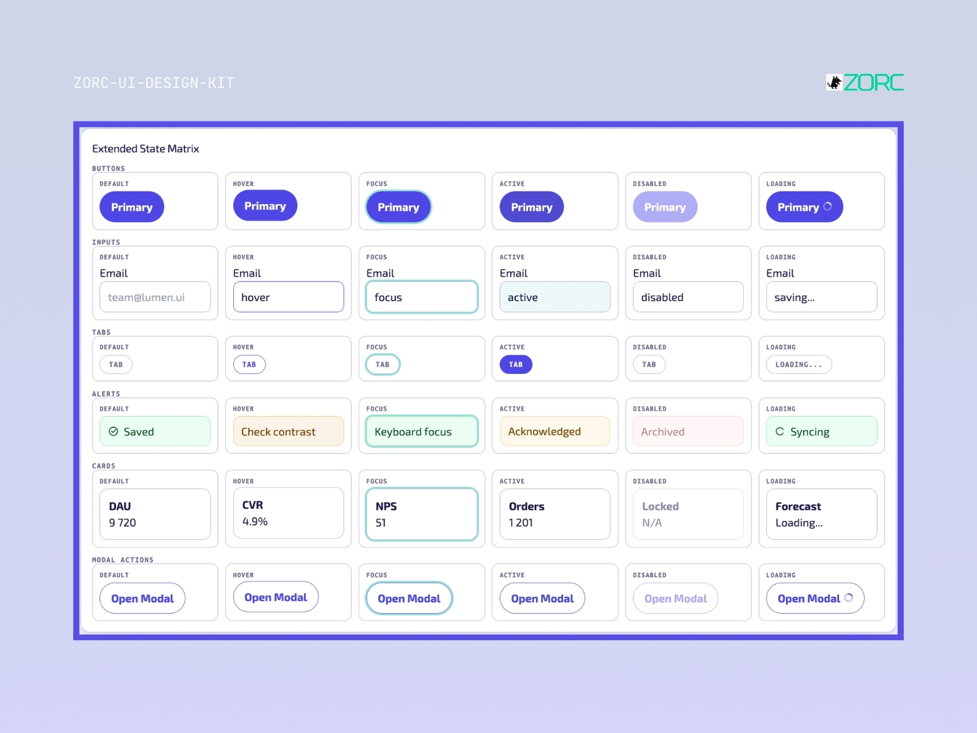977x733 pixels.
Task: Click the Check contrast alert
Action: click(x=288, y=431)
